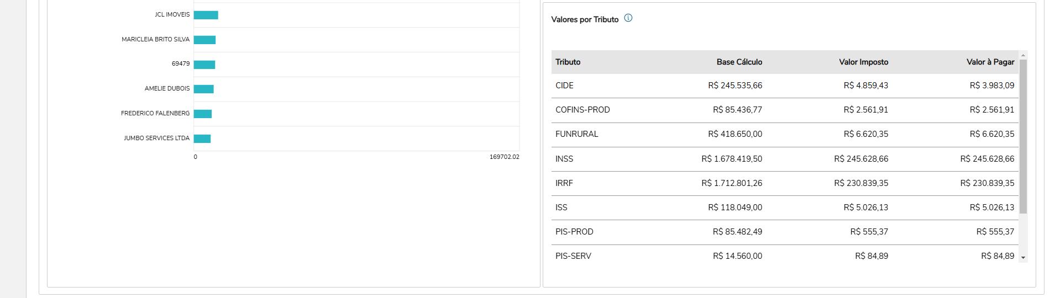The height and width of the screenshot is (298, 1055).
Task: Click the info icon beside Valores por Tributo
Action: tap(628, 18)
